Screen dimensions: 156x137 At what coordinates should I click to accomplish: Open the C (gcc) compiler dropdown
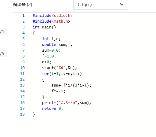[101, 5]
